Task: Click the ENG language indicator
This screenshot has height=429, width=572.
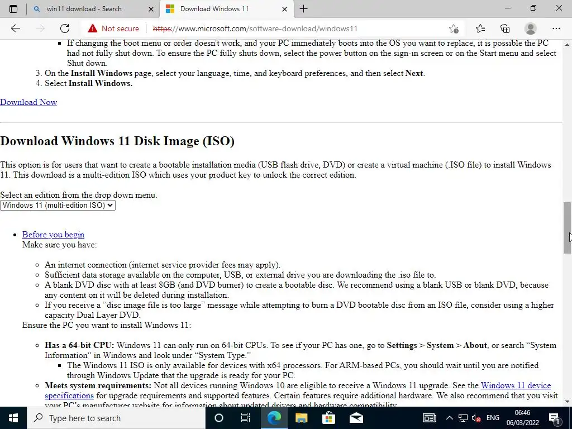Action: point(493,418)
